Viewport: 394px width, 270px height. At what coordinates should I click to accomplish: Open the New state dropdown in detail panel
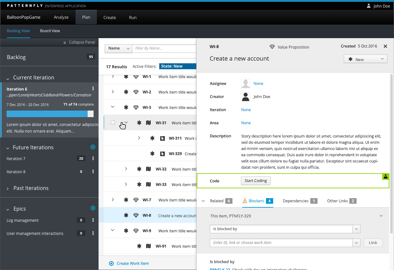(x=365, y=59)
